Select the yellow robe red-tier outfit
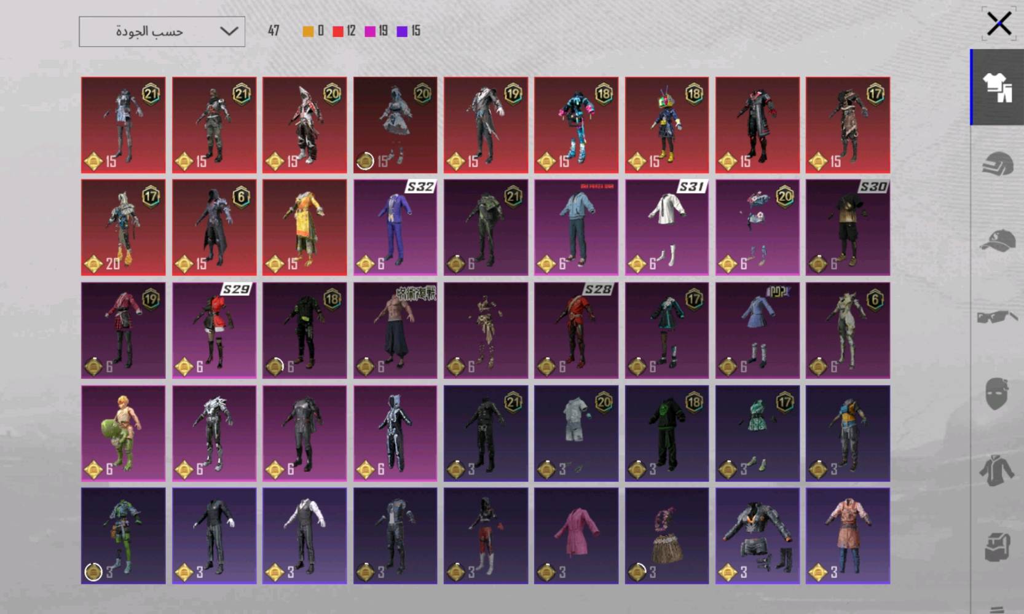 coord(304,227)
